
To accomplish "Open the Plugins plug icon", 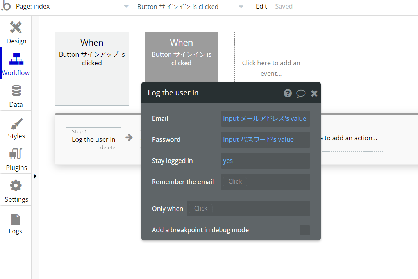I will click(x=16, y=155).
